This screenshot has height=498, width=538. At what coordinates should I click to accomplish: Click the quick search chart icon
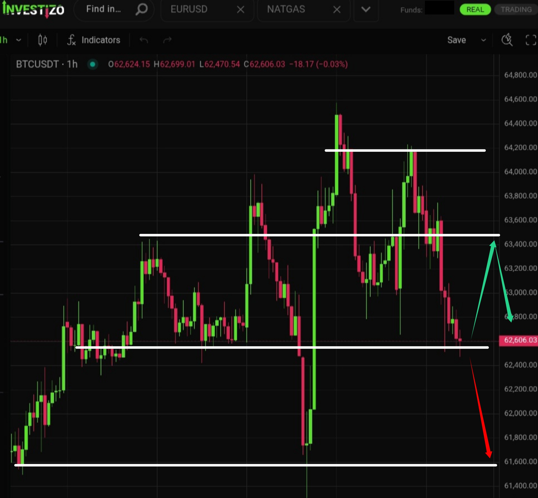(507, 40)
